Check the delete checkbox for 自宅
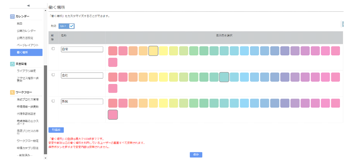 point(53,49)
